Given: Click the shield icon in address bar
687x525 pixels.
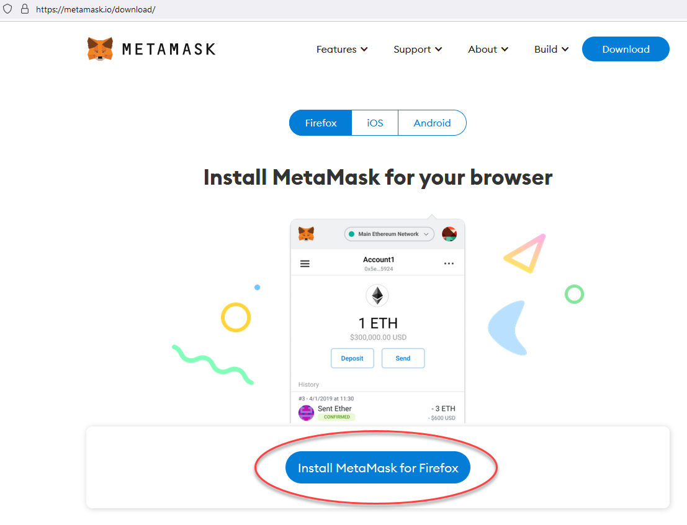Looking at the screenshot, I should pos(8,9).
